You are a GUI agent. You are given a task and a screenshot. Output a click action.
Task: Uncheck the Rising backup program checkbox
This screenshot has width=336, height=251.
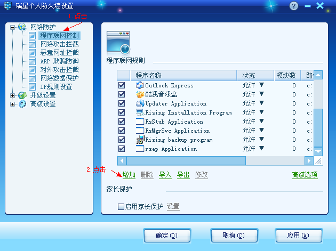pyautogui.click(x=122, y=140)
